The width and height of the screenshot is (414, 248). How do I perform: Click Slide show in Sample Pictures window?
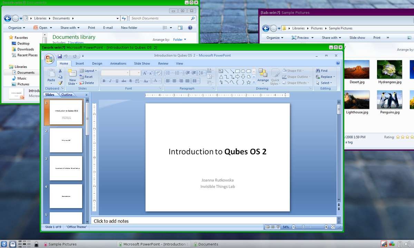[x=357, y=38]
